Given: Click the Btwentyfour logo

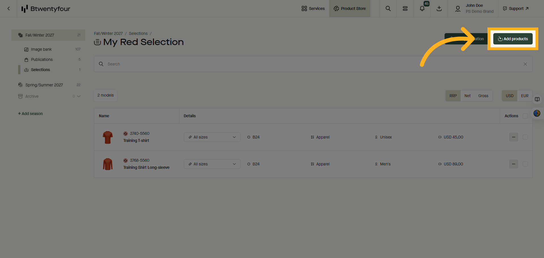Looking at the screenshot, I should [46, 8].
